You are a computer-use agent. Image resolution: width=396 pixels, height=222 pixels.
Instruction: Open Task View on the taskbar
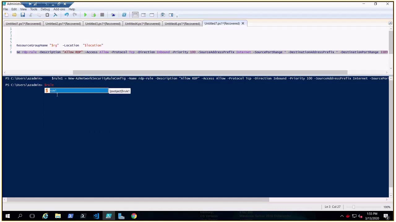[32, 216]
